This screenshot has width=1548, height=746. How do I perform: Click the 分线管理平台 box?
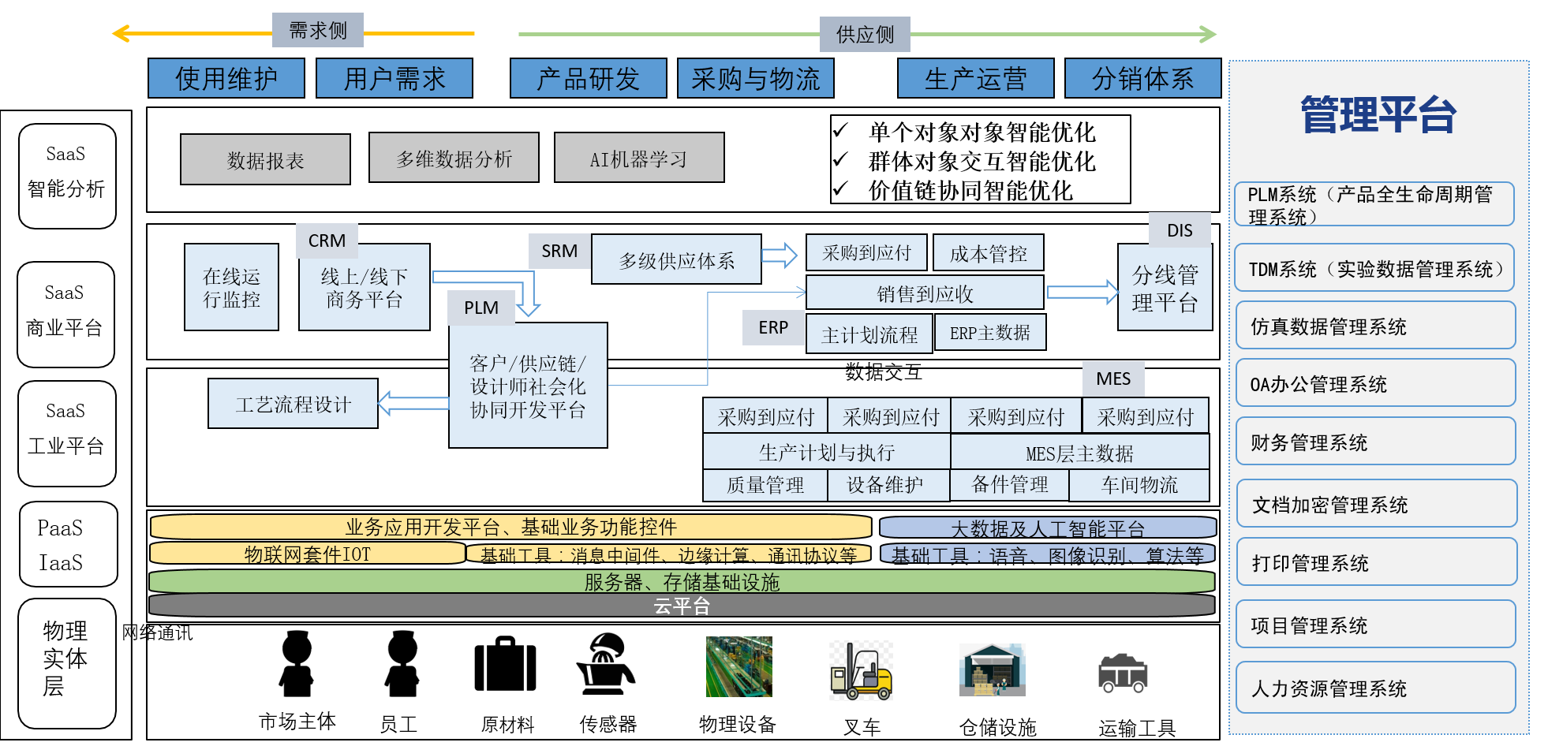click(1165, 288)
